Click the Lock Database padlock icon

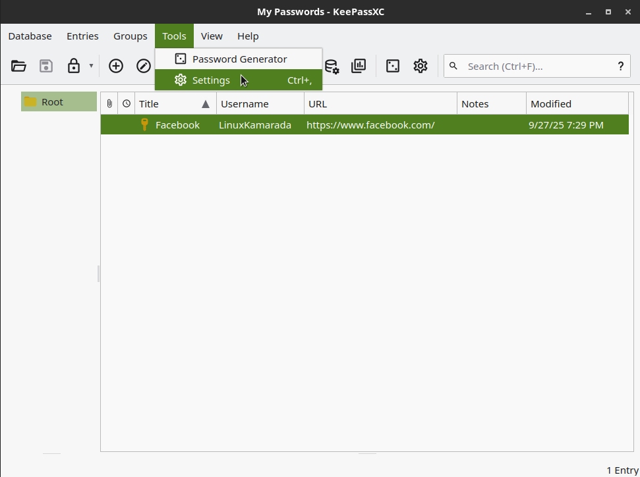73,66
